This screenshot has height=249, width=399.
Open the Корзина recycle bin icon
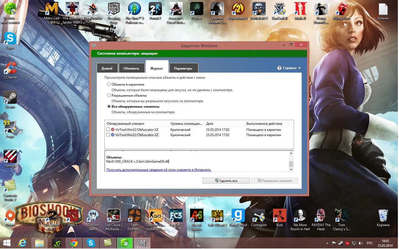tap(383, 218)
